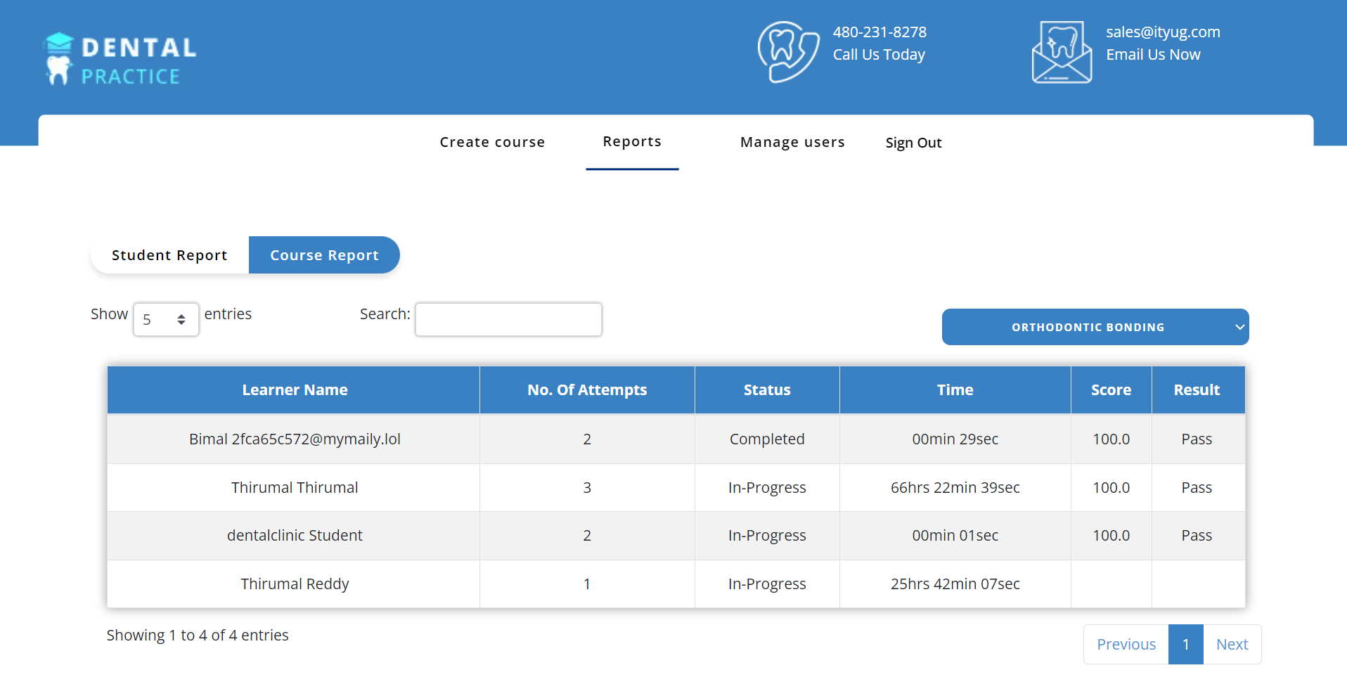Sort table by No. Of Attempts
The width and height of the screenshot is (1347, 689).
[x=587, y=390]
